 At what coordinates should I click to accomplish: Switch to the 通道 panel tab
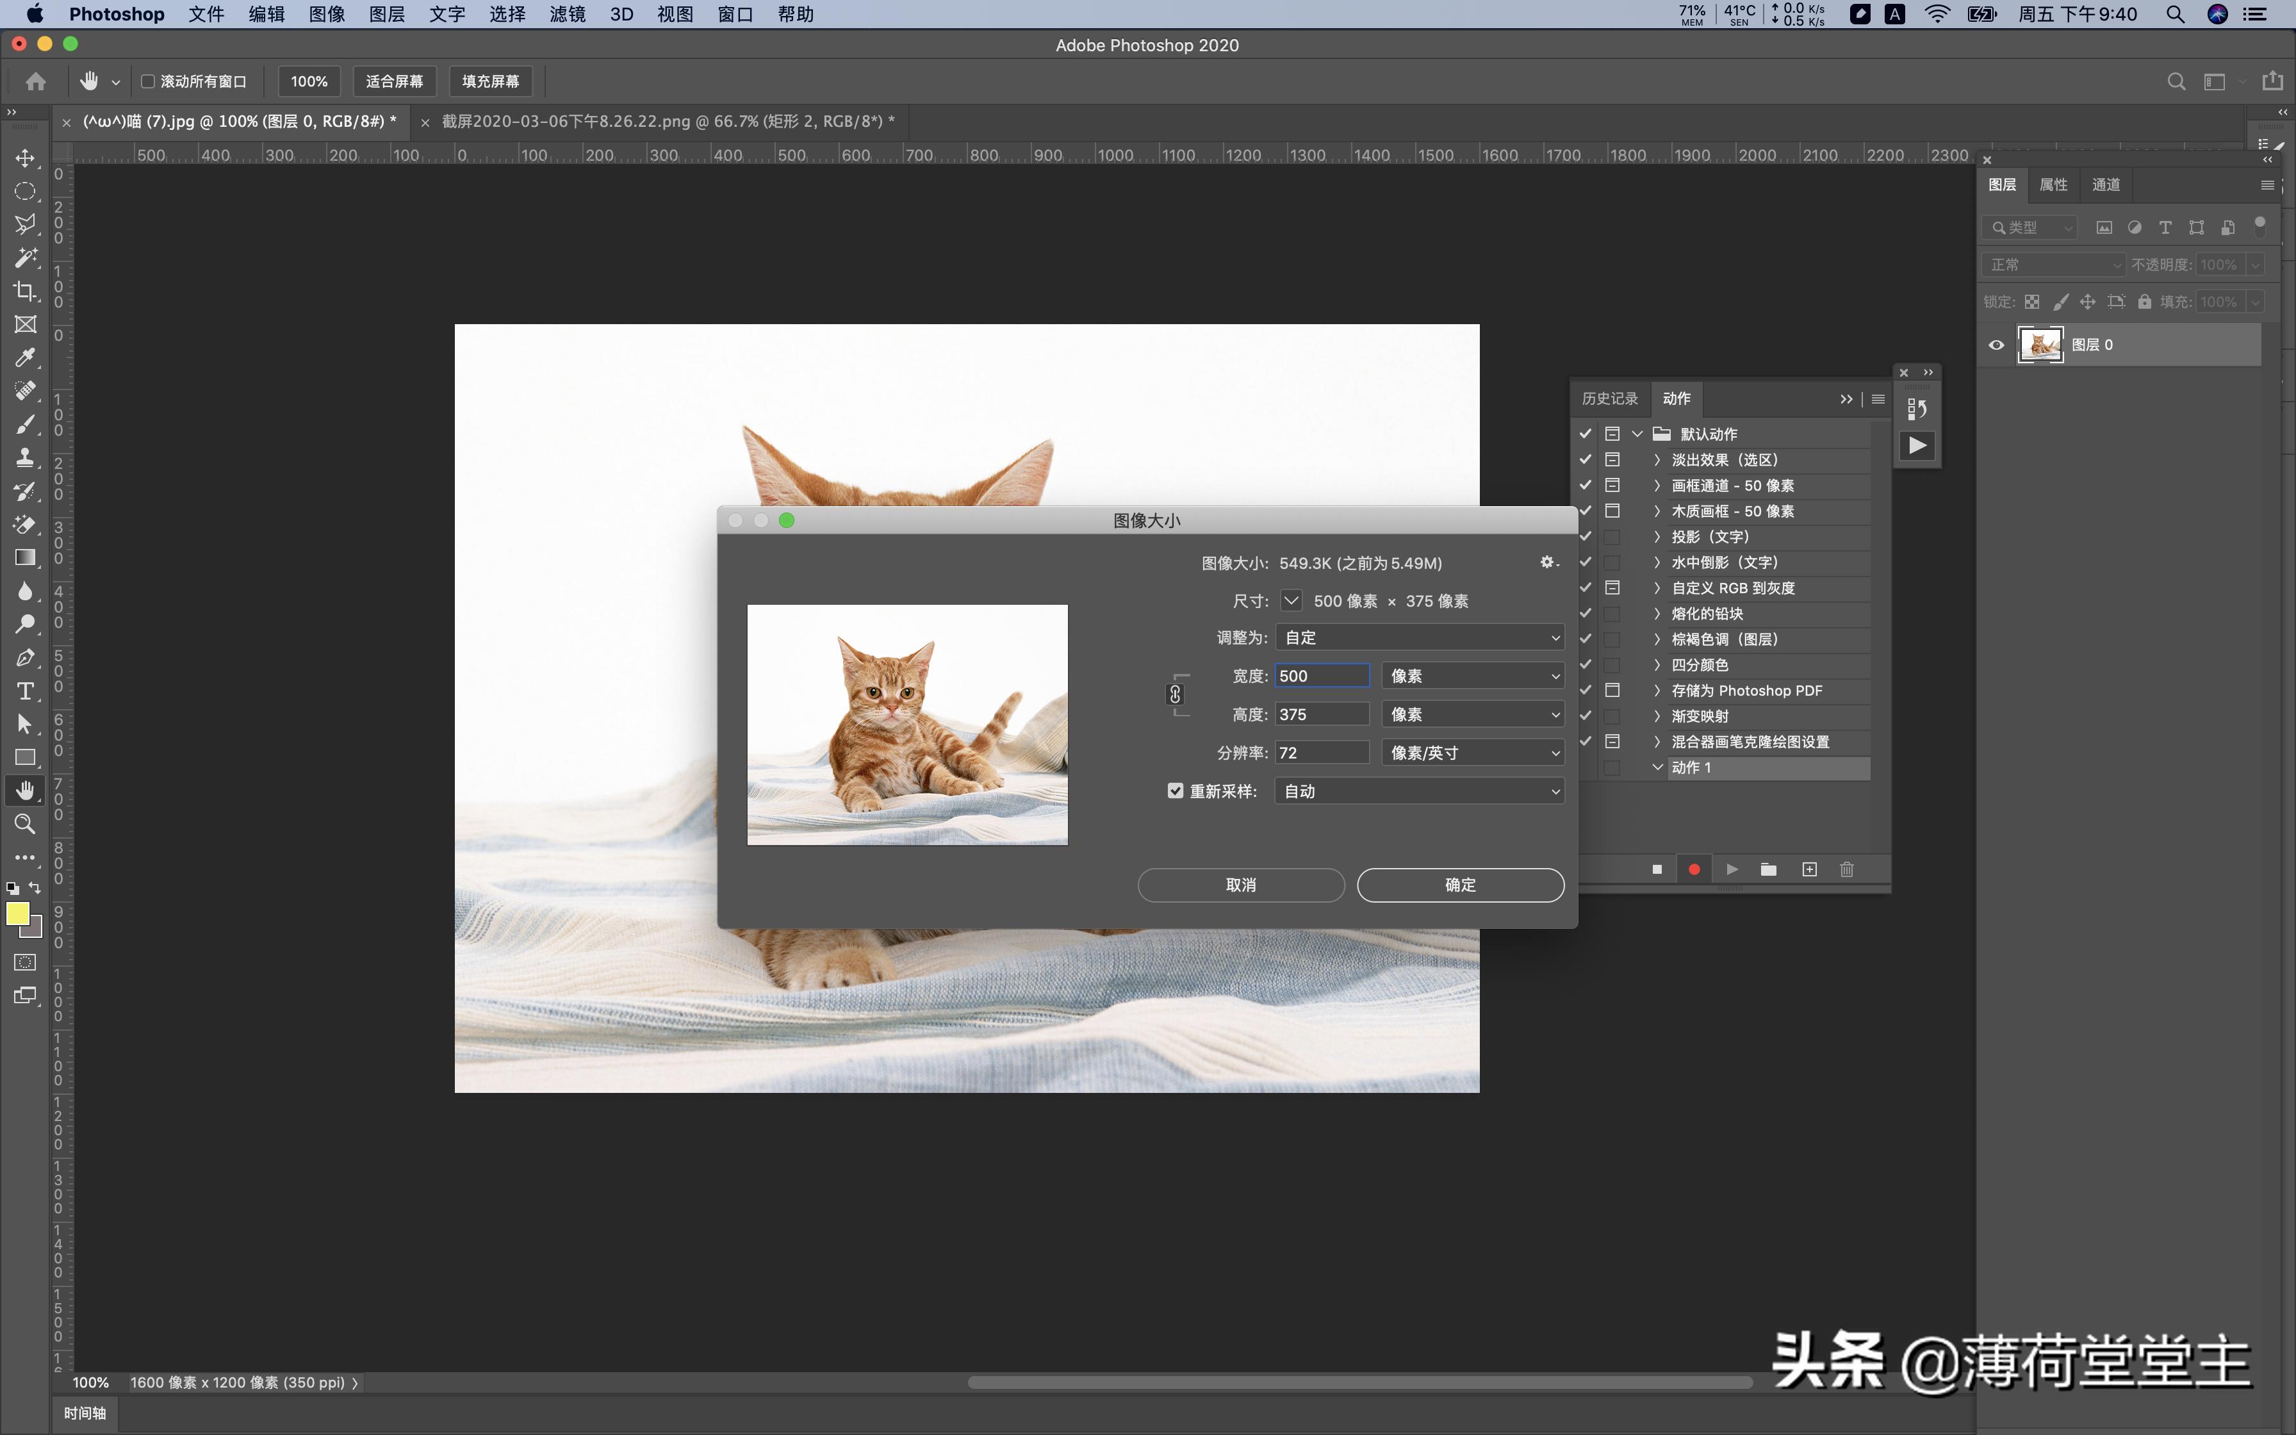point(2106,185)
